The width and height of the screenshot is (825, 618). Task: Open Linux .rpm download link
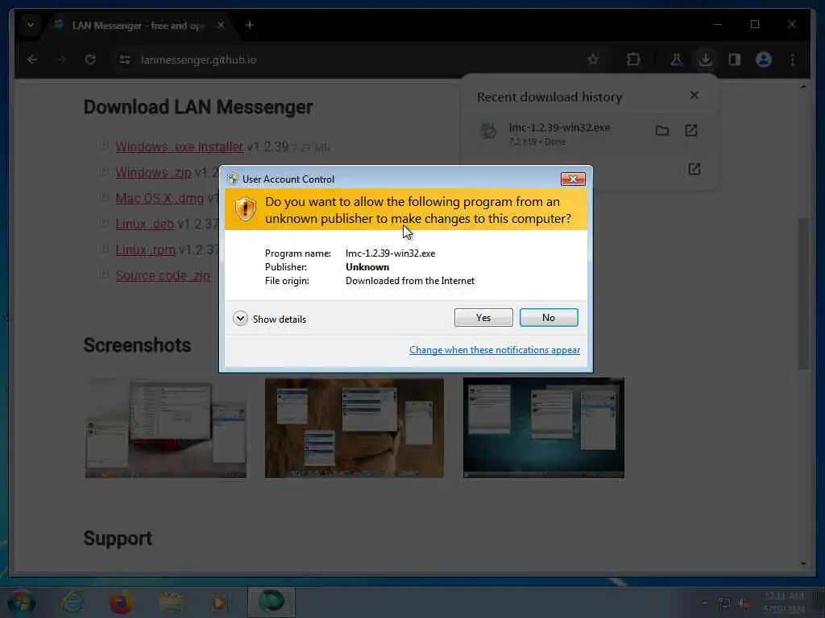[146, 249]
